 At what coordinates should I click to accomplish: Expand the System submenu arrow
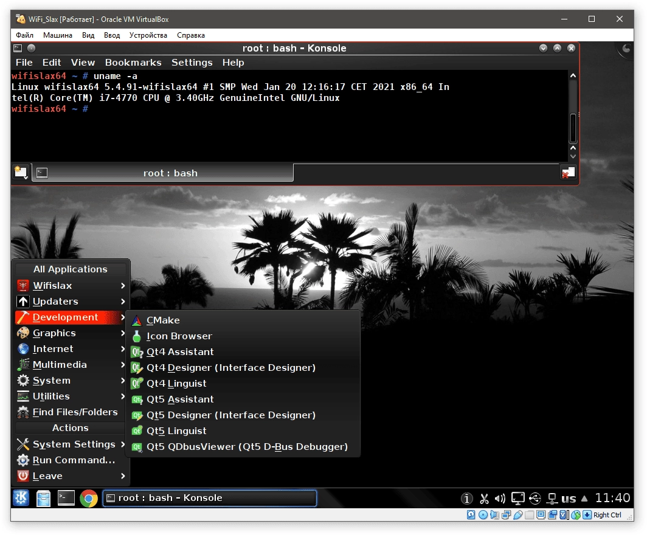pyautogui.click(x=123, y=381)
